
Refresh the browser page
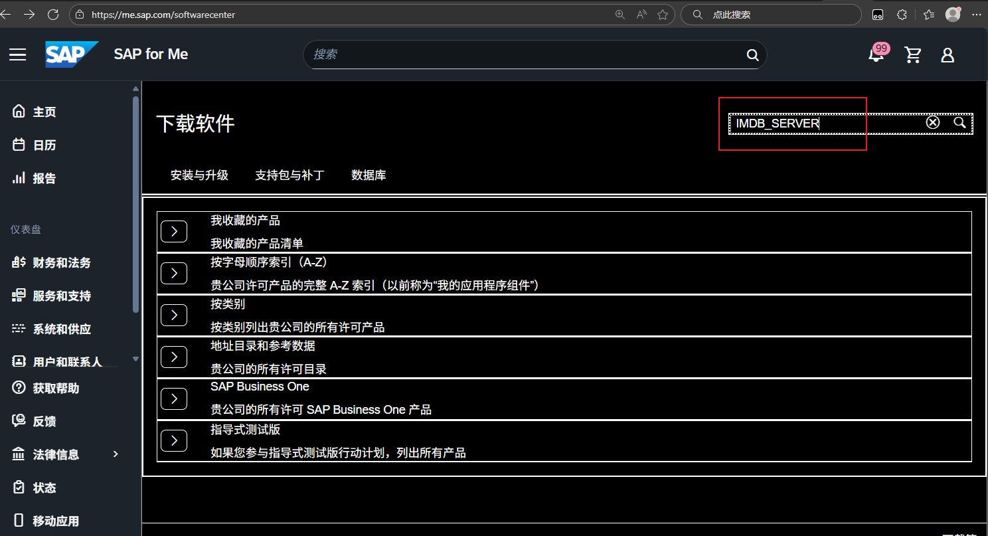(x=54, y=15)
